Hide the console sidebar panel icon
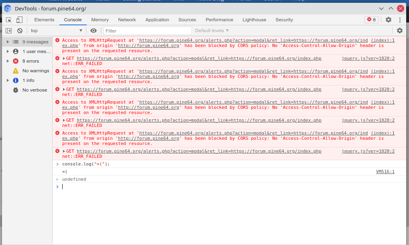The height and width of the screenshot is (245, 409). [8, 31]
